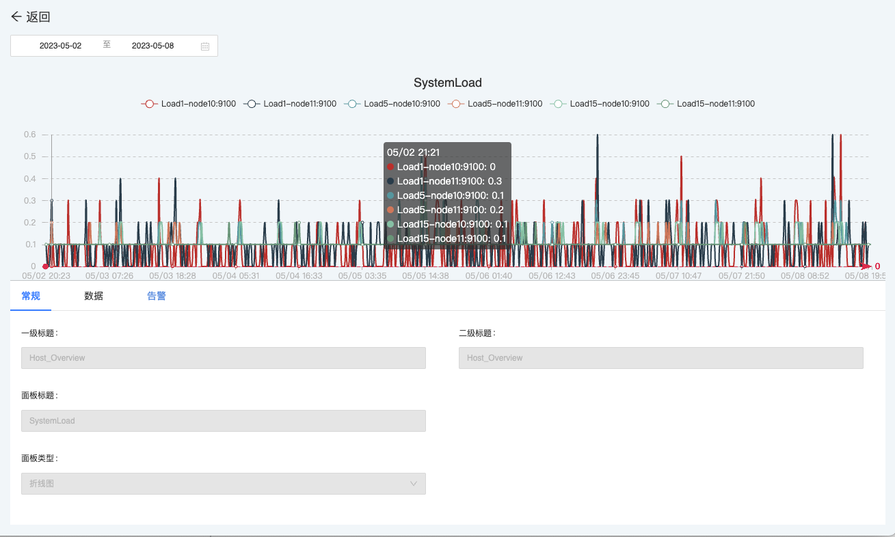The image size is (895, 537).
Task: Click the back arrow icon
Action: point(16,17)
